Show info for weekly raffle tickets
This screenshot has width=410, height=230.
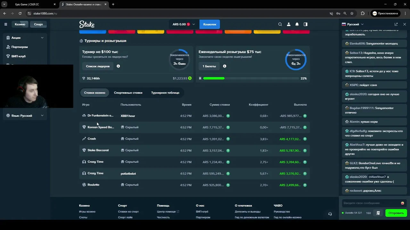(x=225, y=66)
